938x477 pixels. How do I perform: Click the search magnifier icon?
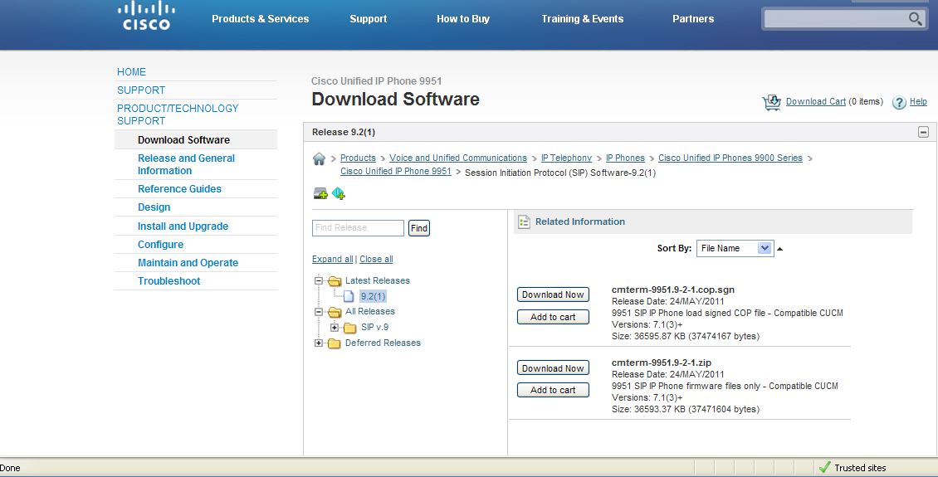click(916, 18)
